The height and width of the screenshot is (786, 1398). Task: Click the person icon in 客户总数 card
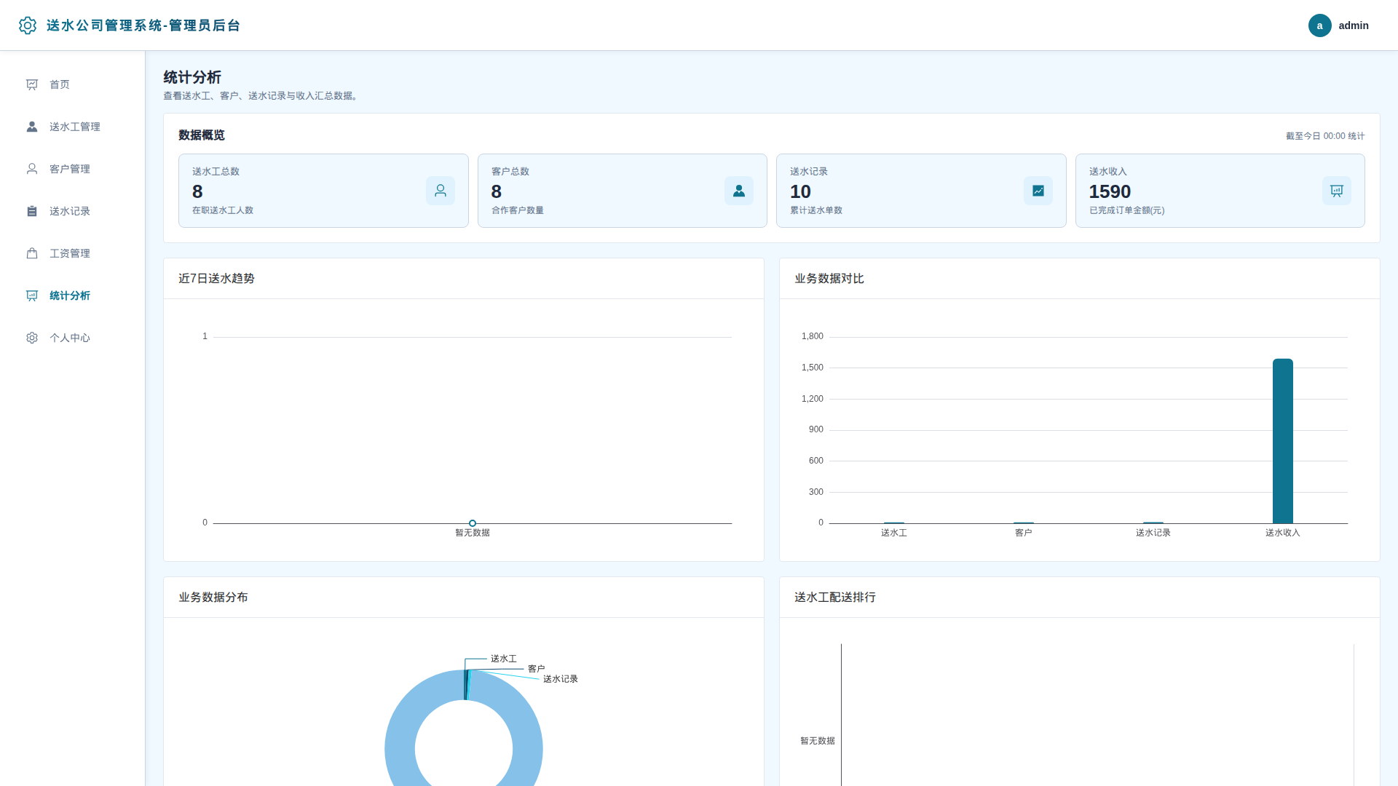pos(739,191)
